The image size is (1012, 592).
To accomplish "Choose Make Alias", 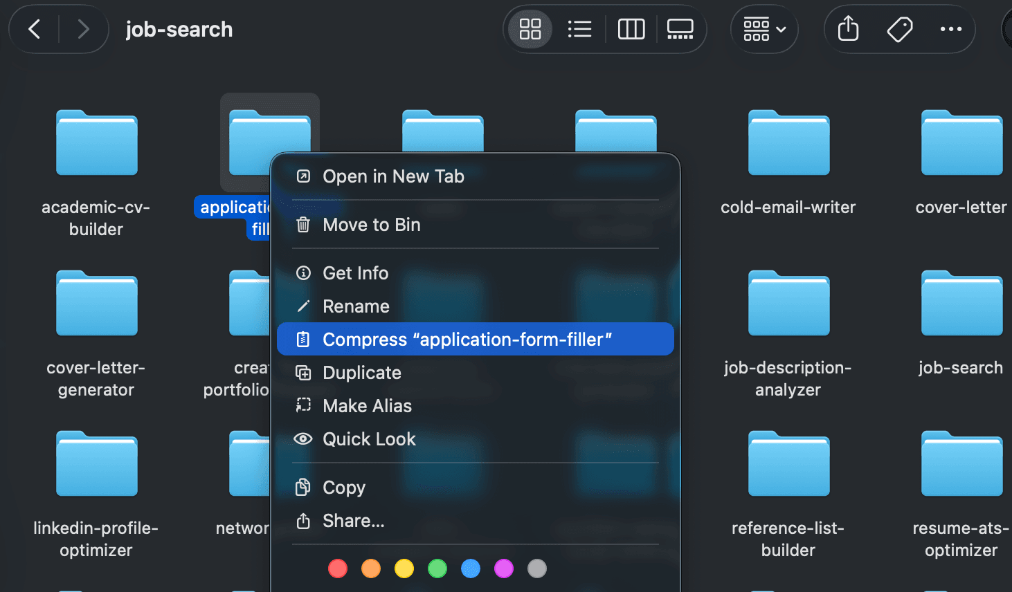I will pos(475,406).
